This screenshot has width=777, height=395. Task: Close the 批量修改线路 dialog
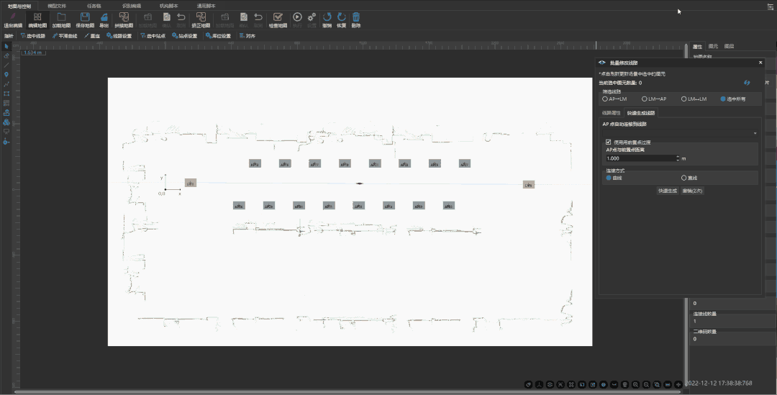click(x=760, y=63)
